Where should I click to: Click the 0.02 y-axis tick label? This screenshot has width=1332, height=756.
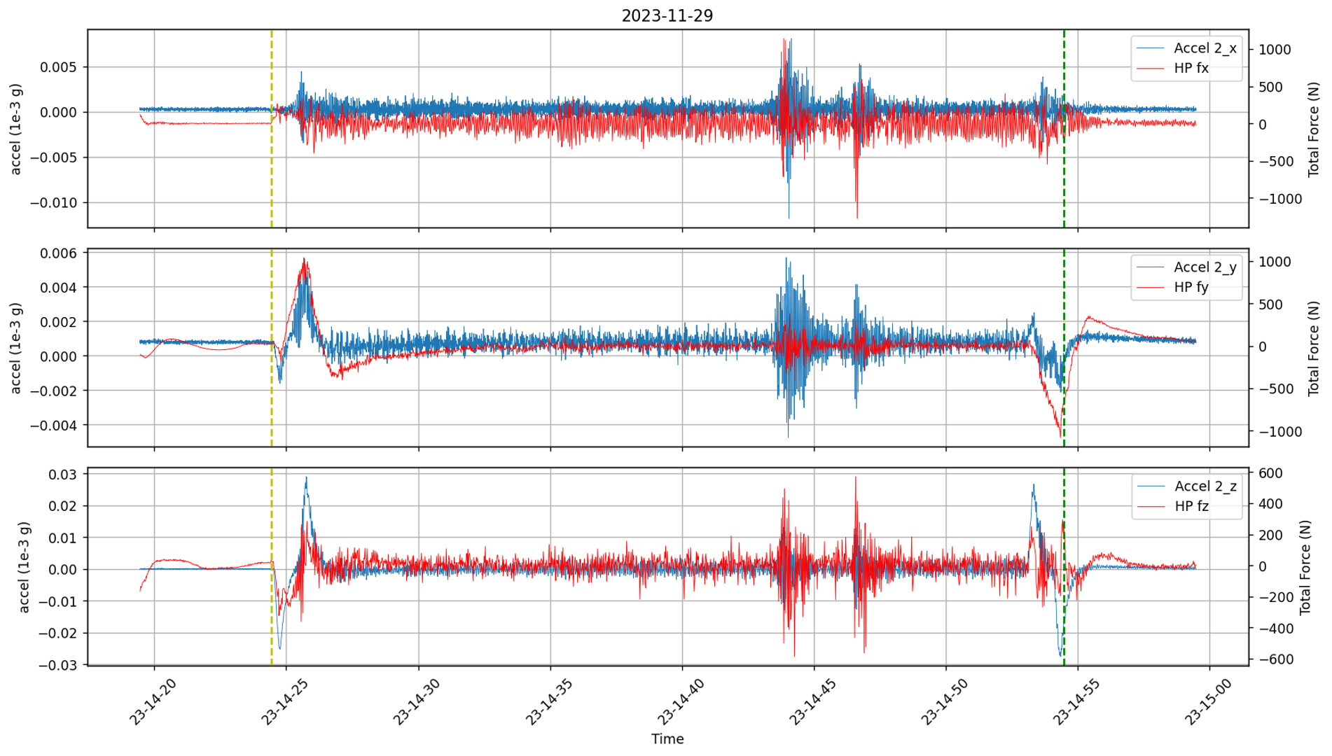click(62, 506)
